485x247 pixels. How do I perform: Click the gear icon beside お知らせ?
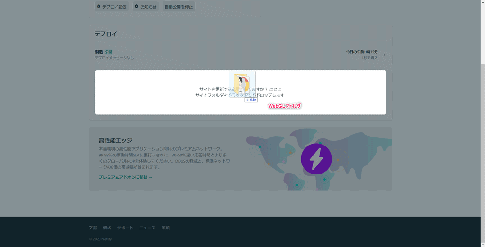[x=136, y=7]
